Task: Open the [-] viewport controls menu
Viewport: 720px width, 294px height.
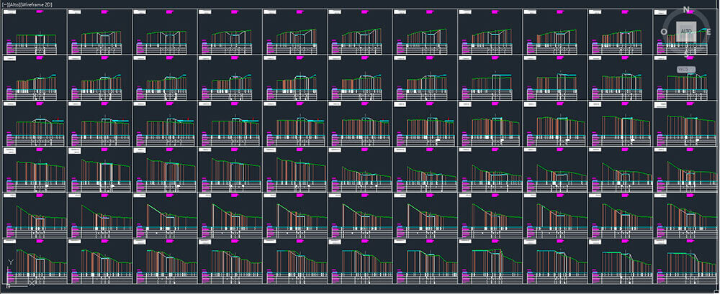Action: (4, 4)
